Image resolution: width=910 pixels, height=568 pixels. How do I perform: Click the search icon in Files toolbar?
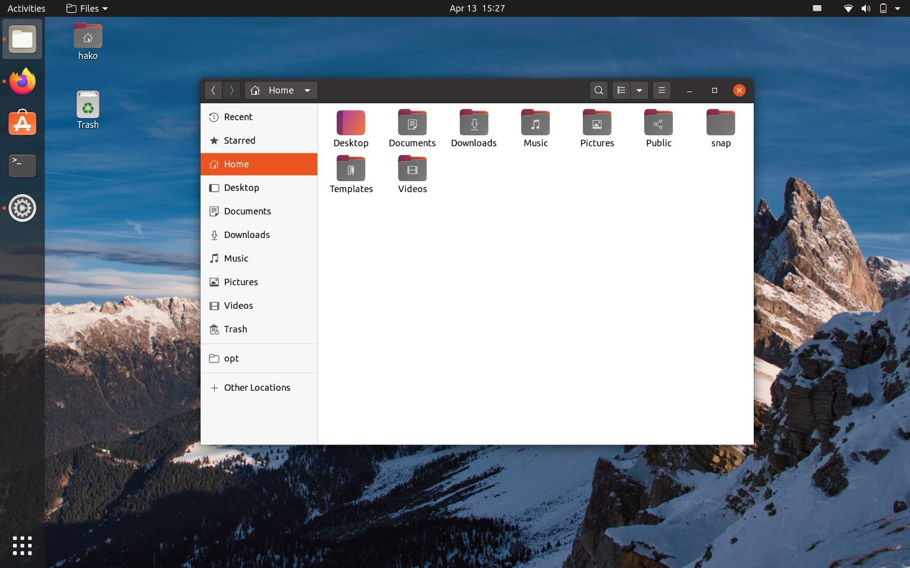tap(599, 90)
